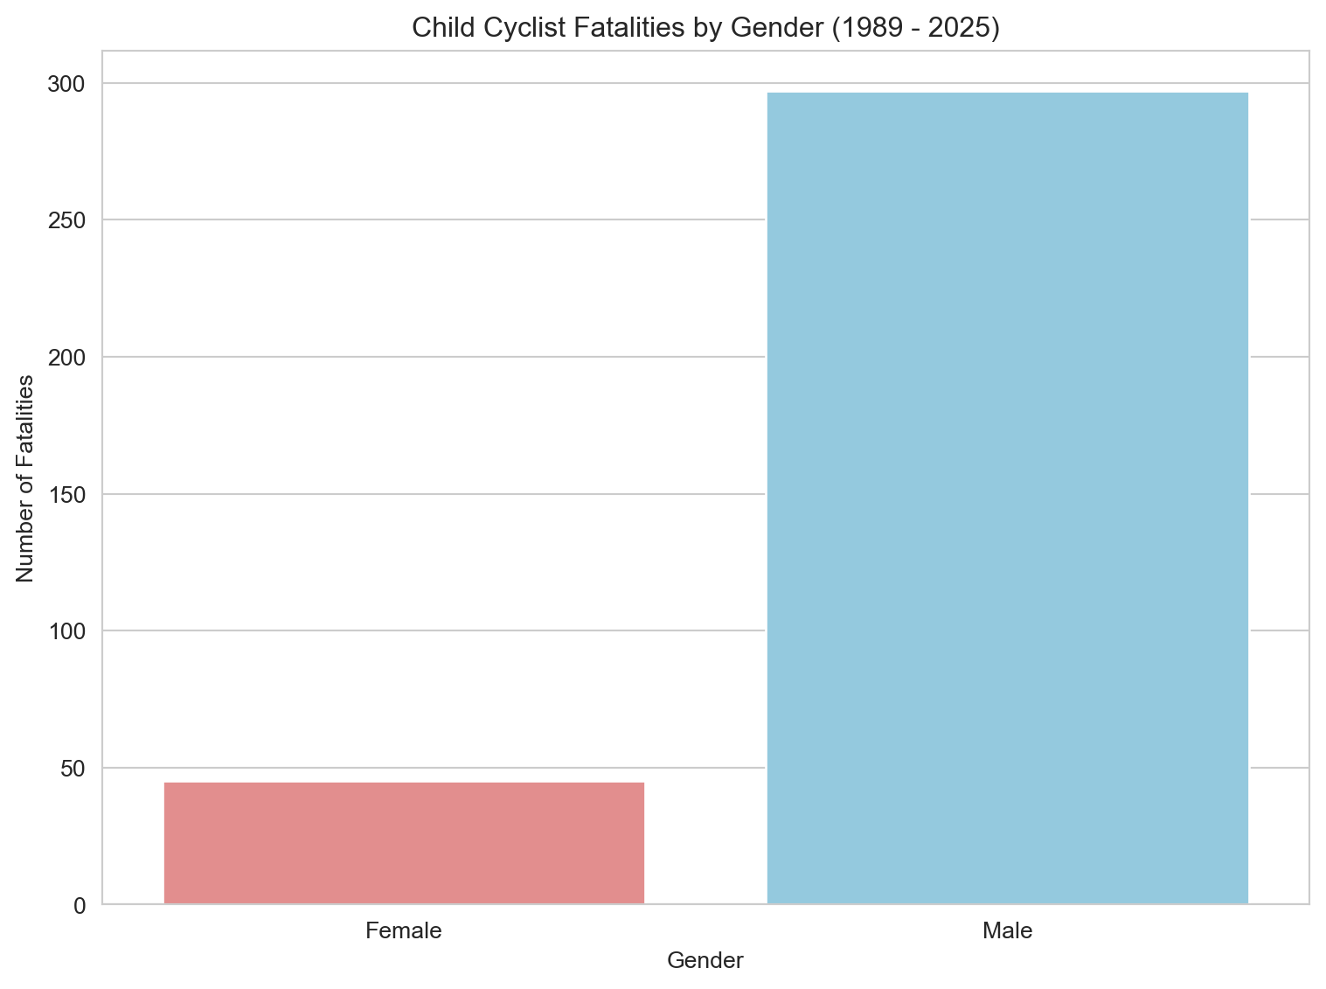The height and width of the screenshot is (989, 1326).
Task: Click the 200 gridline above the Female bar
Action: (404, 357)
